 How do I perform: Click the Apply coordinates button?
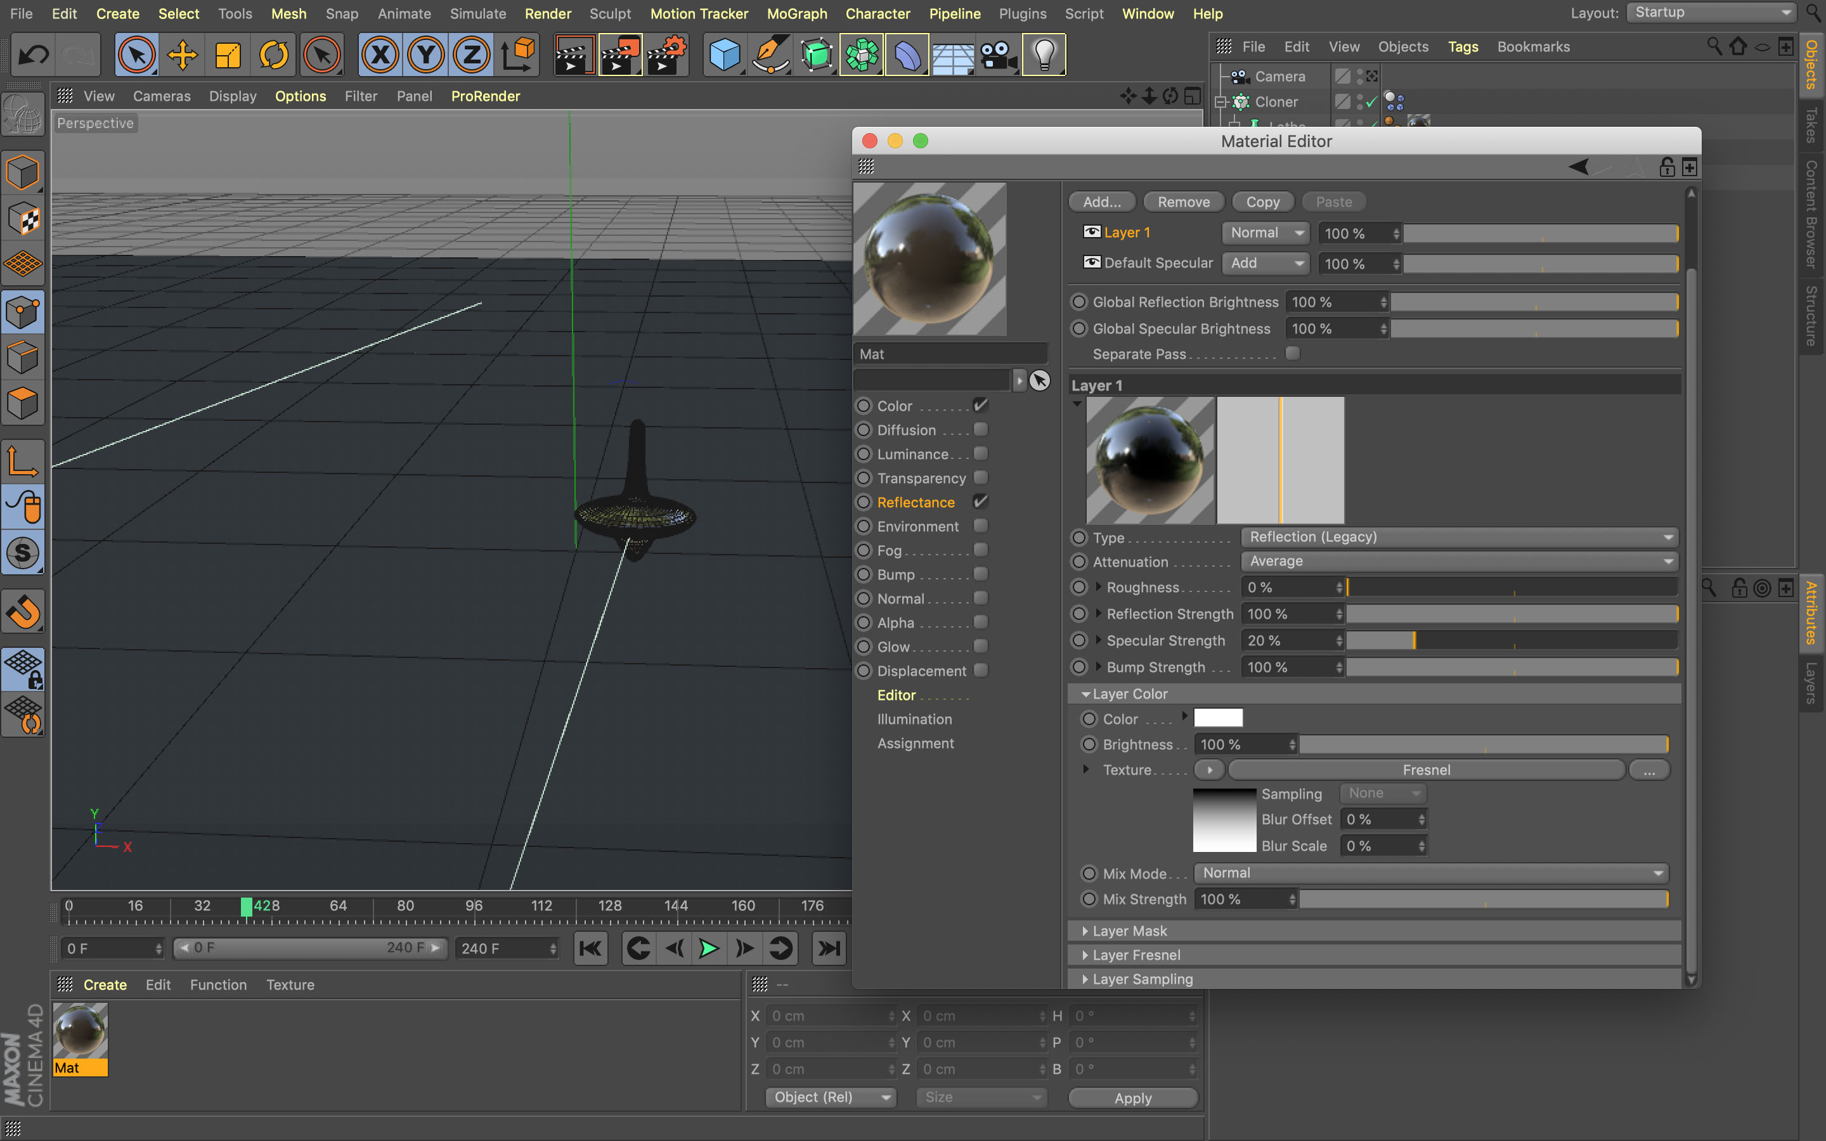point(1132,1098)
